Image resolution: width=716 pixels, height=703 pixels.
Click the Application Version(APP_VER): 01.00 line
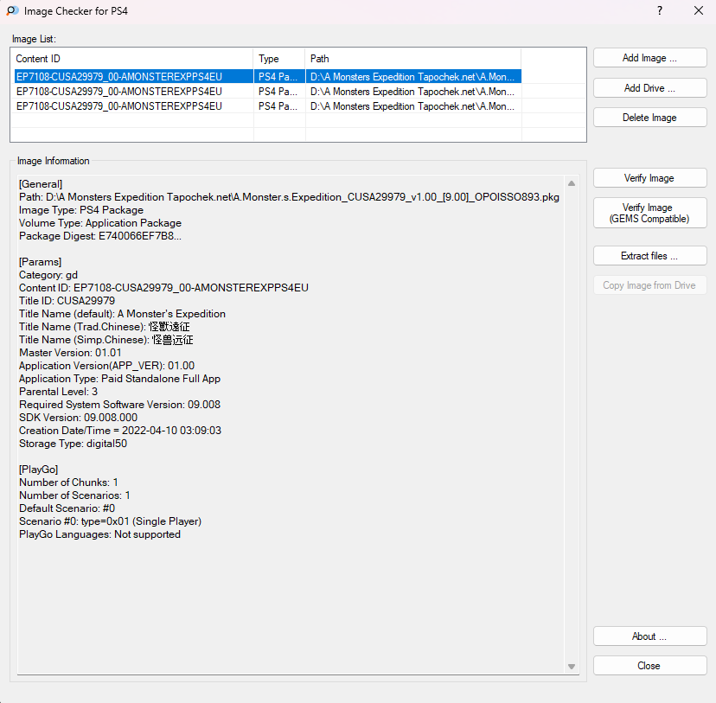pyautogui.click(x=107, y=366)
